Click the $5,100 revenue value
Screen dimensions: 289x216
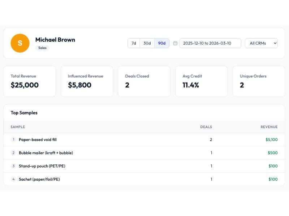271,139
